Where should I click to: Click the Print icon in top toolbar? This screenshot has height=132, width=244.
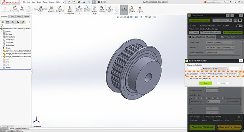coord(84,2)
